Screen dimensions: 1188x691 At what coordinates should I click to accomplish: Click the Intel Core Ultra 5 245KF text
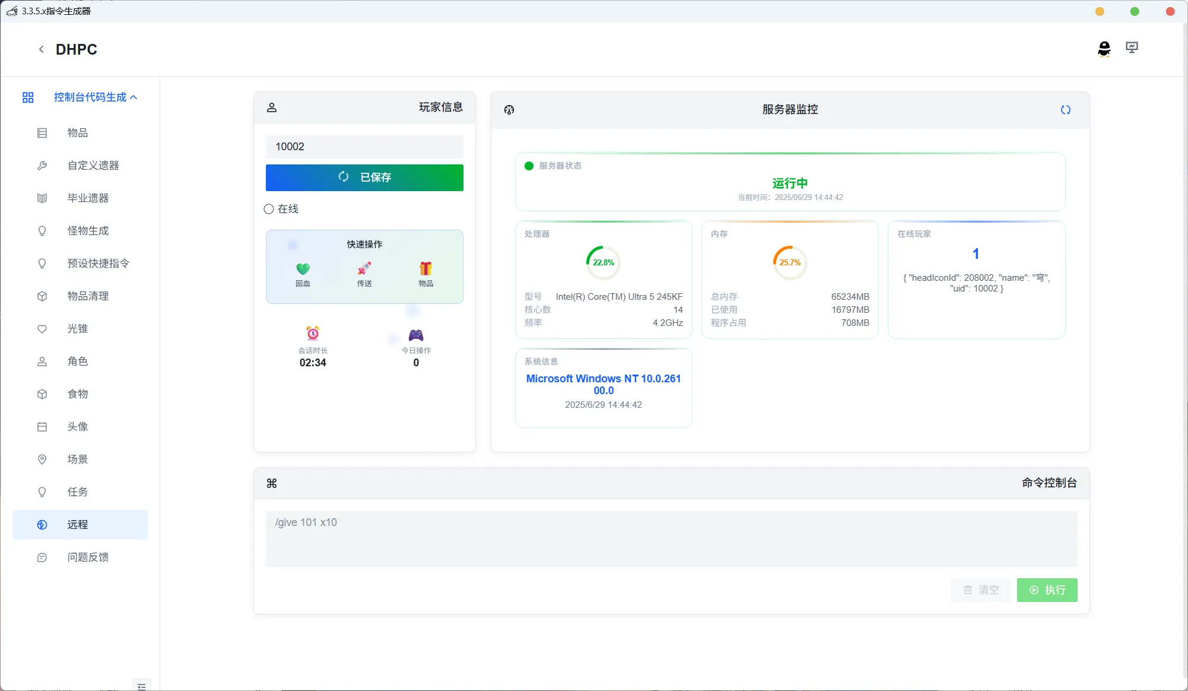(620, 297)
